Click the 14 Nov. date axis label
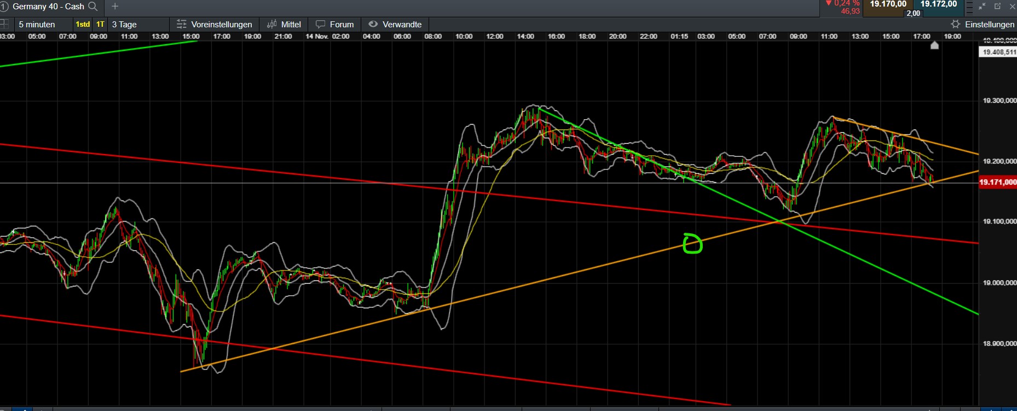Screen dimensions: 1017x411 [x=316, y=37]
